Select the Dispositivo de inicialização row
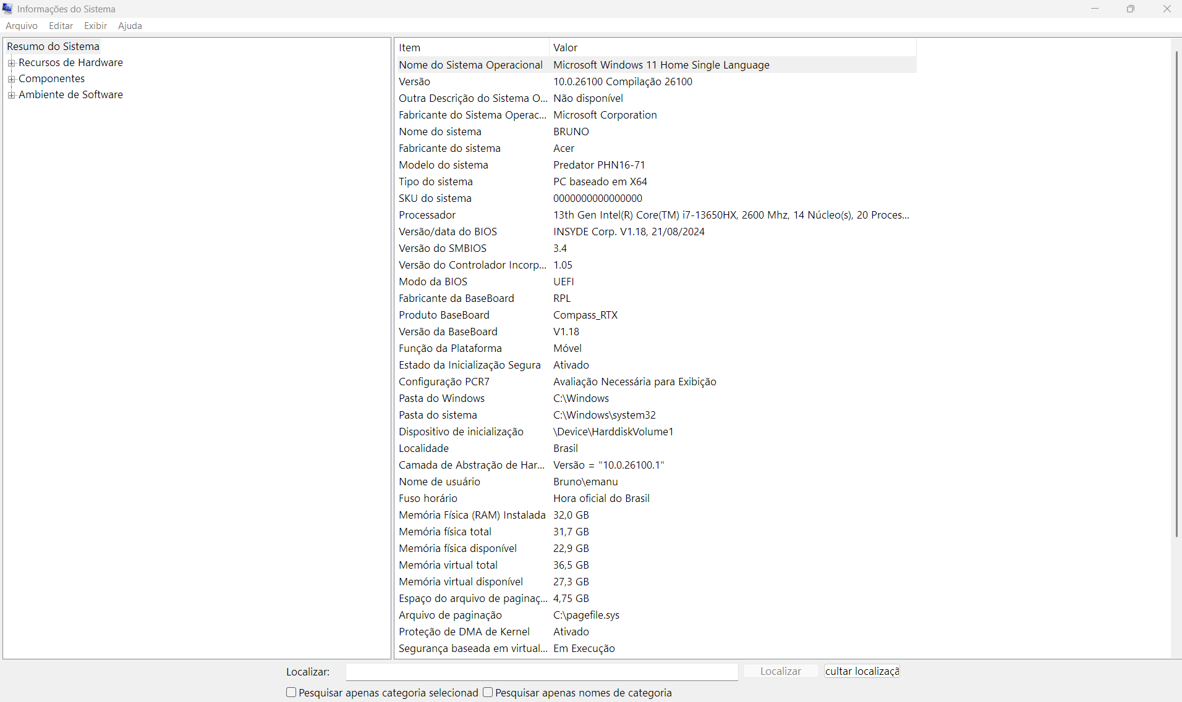The height and width of the screenshot is (702, 1182). click(656, 432)
